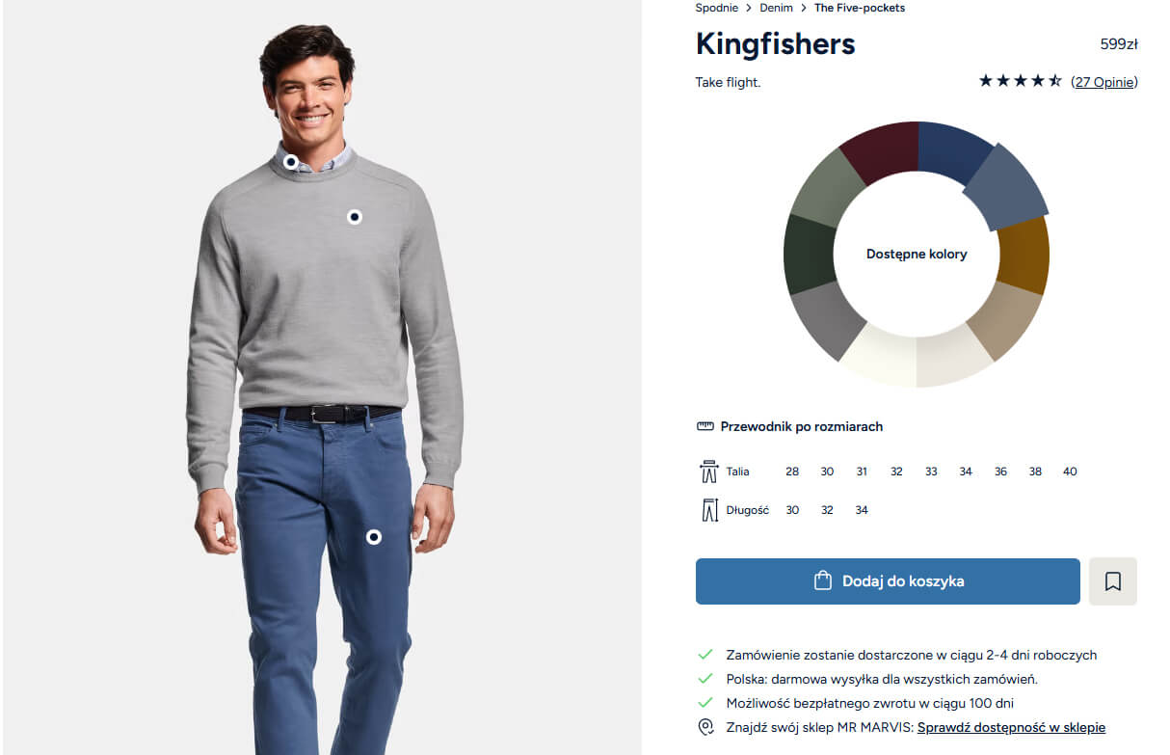Choose length 34

862,510
